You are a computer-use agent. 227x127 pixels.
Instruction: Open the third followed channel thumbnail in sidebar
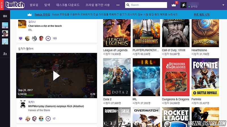click(x=5, y=41)
